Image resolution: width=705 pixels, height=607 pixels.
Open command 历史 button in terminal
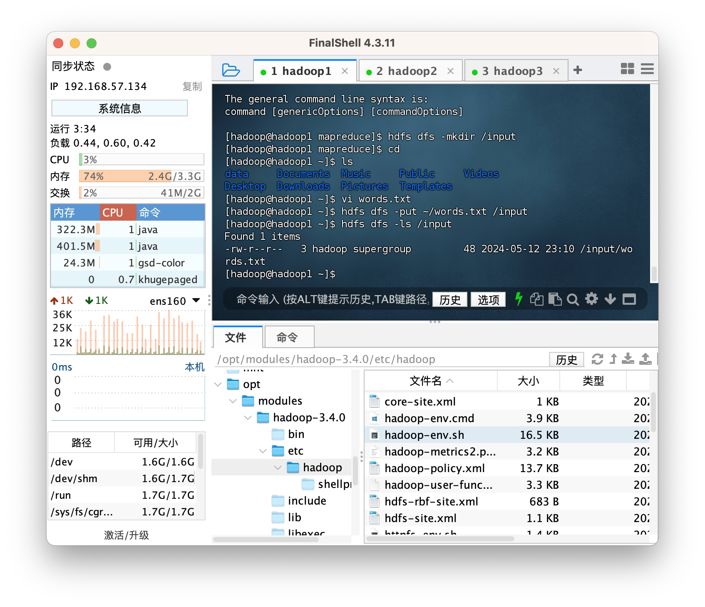(x=450, y=299)
